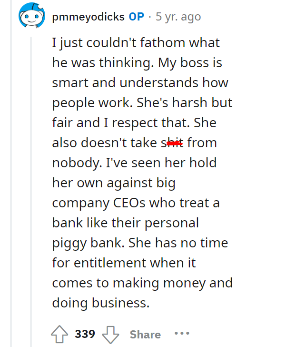Click the word 'nobody' in the comment
This screenshot has height=347, width=286.
tap(77, 163)
